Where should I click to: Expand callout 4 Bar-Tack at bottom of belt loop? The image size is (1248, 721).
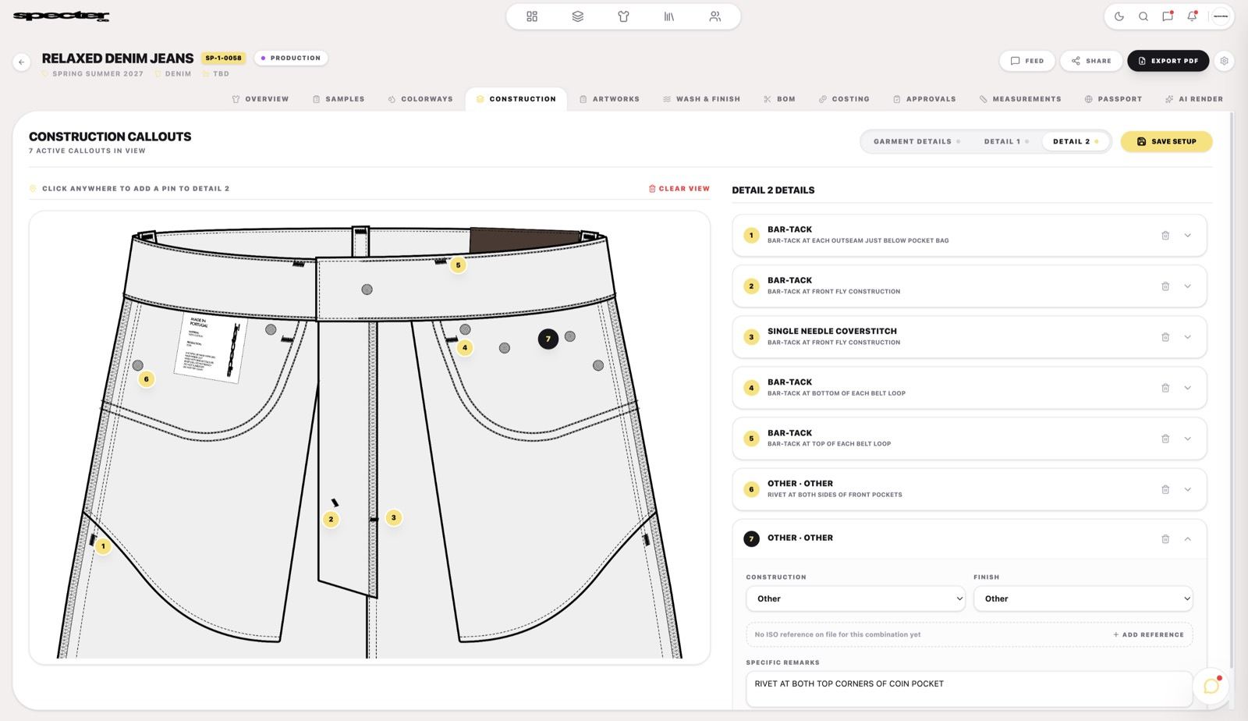click(x=1188, y=388)
